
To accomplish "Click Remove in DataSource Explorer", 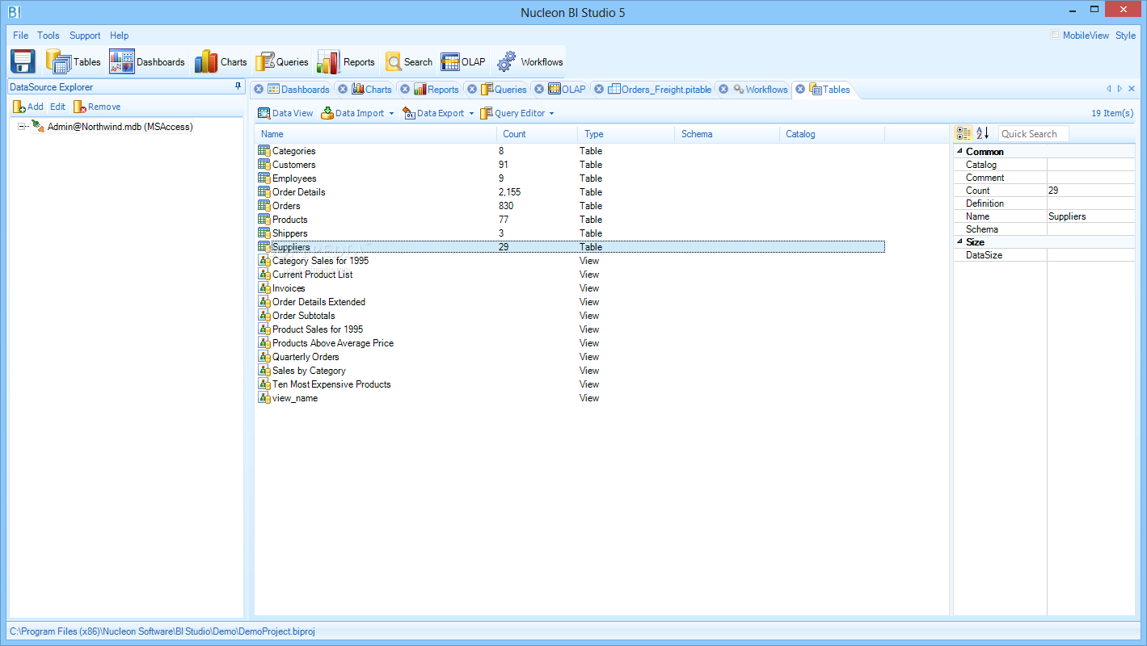I will pyautogui.click(x=97, y=107).
